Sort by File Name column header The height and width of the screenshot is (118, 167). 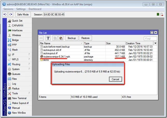click(x=61, y=43)
